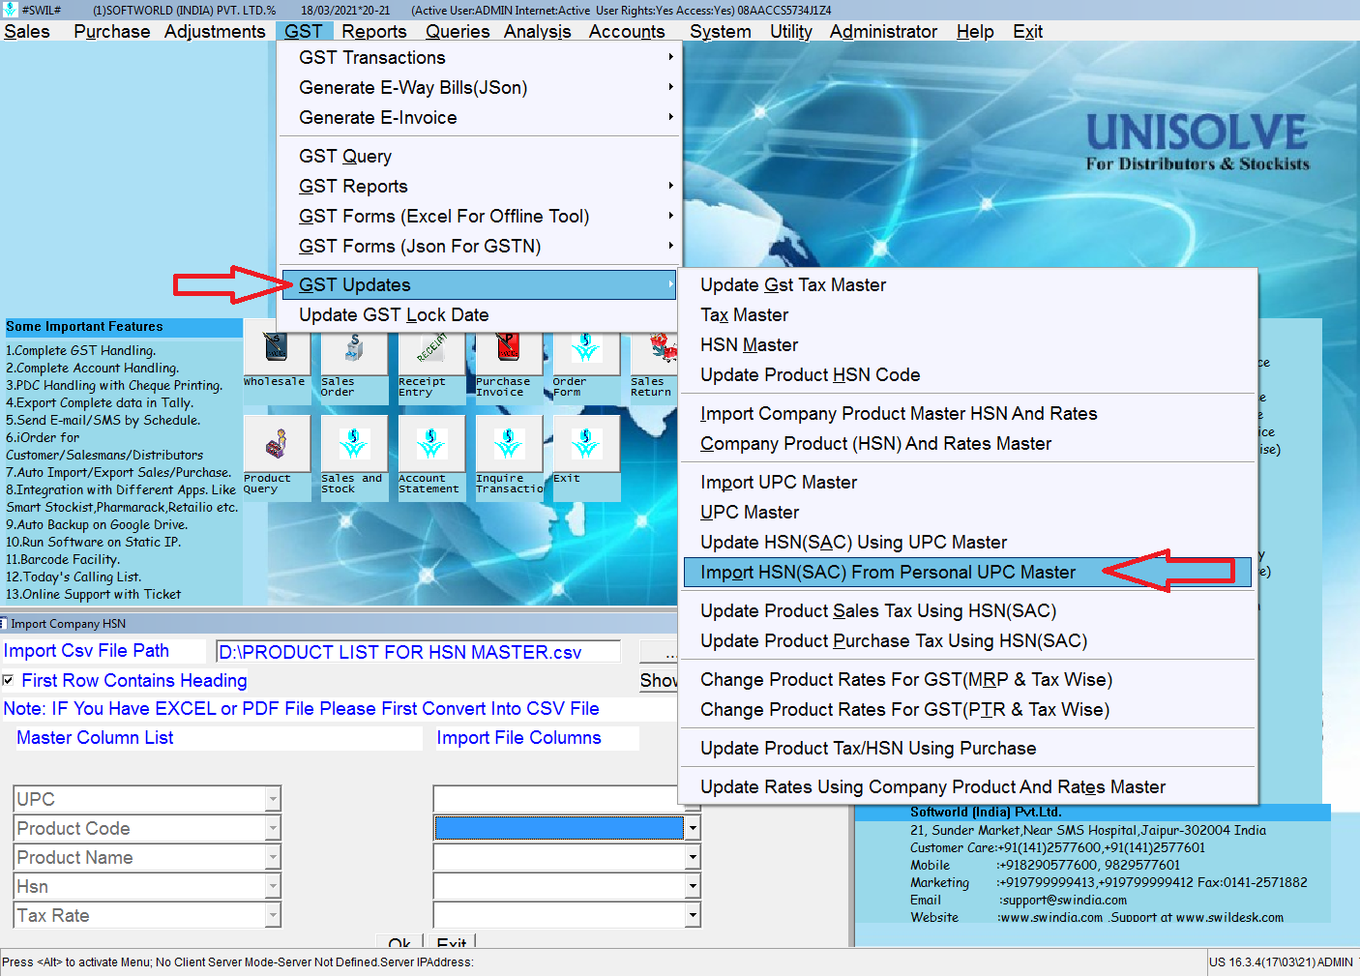1360x976 pixels.
Task: Choose UPC Master entry
Action: tap(967, 512)
